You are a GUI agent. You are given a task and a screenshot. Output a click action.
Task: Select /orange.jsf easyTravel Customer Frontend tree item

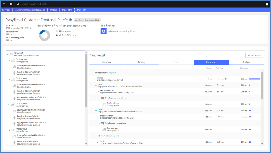(x=45, y=54)
